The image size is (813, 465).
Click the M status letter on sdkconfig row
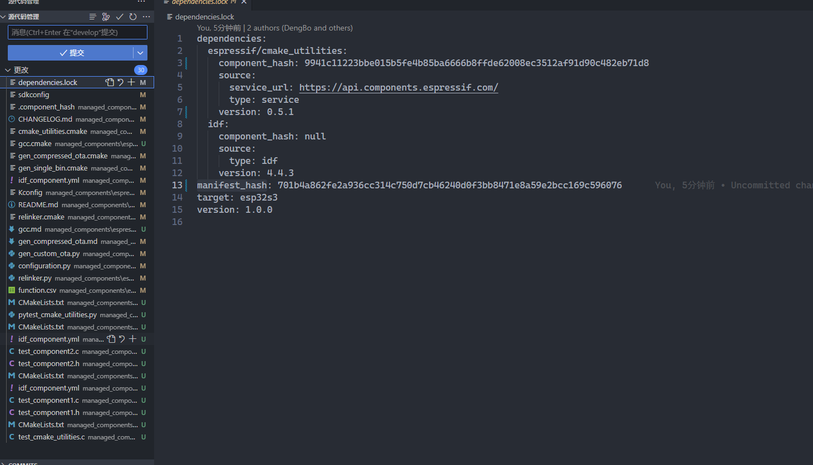click(143, 94)
